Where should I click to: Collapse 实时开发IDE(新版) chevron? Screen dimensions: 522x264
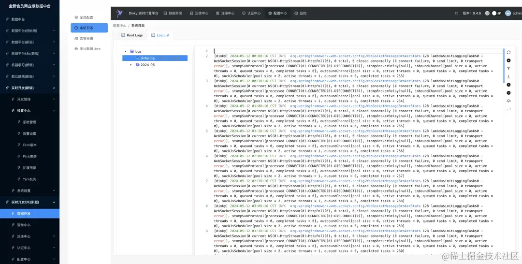coord(54,202)
